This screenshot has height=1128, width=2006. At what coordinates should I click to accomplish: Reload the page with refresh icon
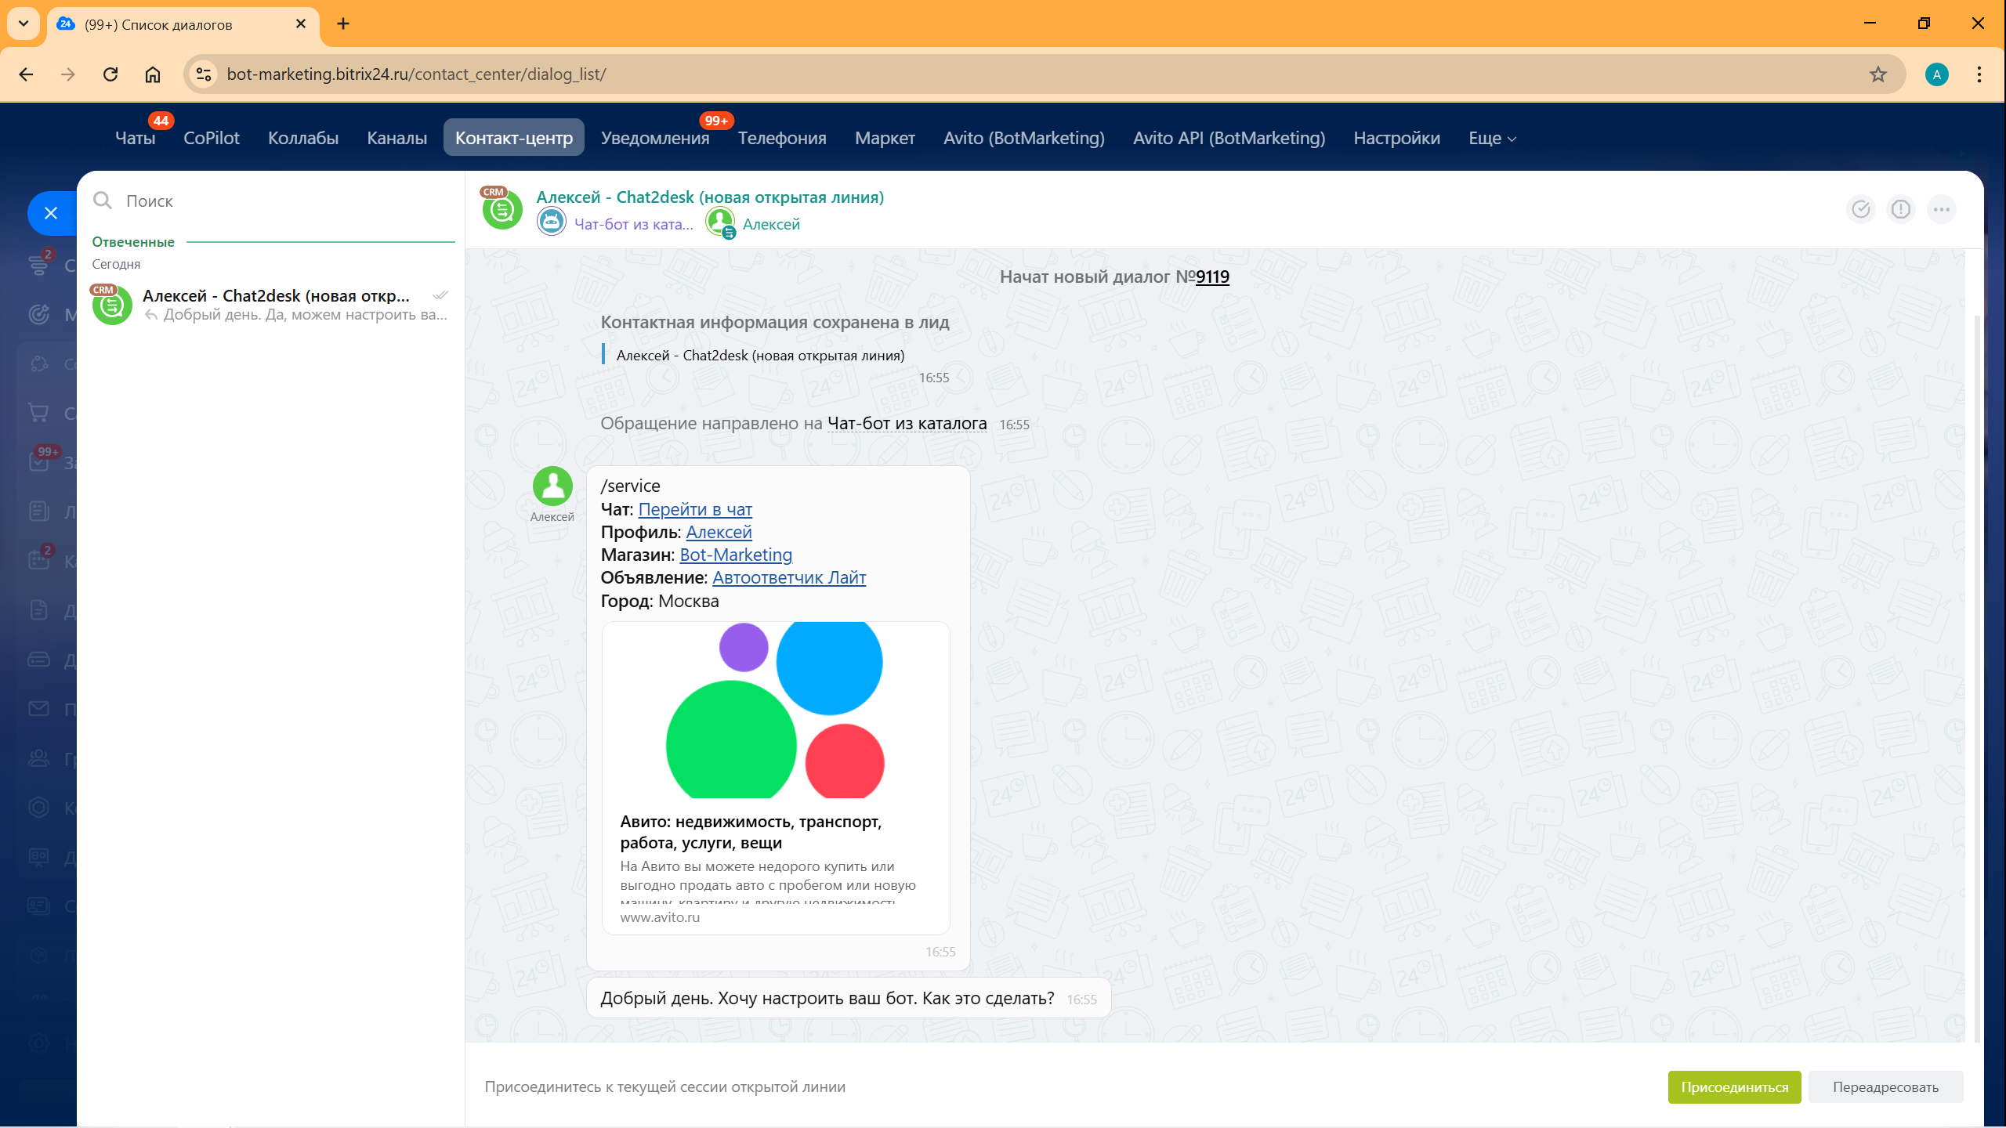click(x=110, y=74)
